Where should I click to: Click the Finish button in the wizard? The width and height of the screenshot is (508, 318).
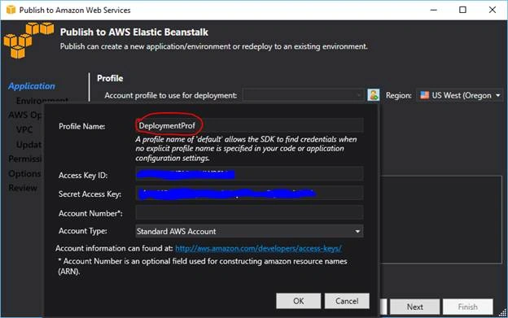click(467, 307)
